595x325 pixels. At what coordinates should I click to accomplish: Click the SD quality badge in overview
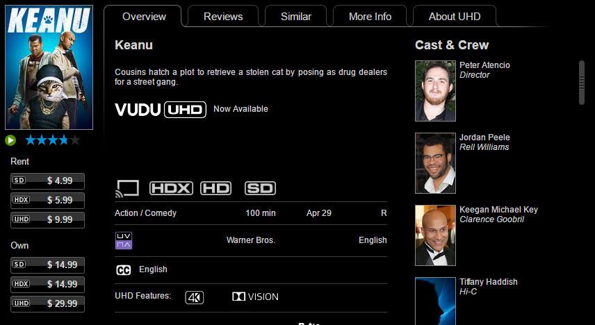coord(260,188)
